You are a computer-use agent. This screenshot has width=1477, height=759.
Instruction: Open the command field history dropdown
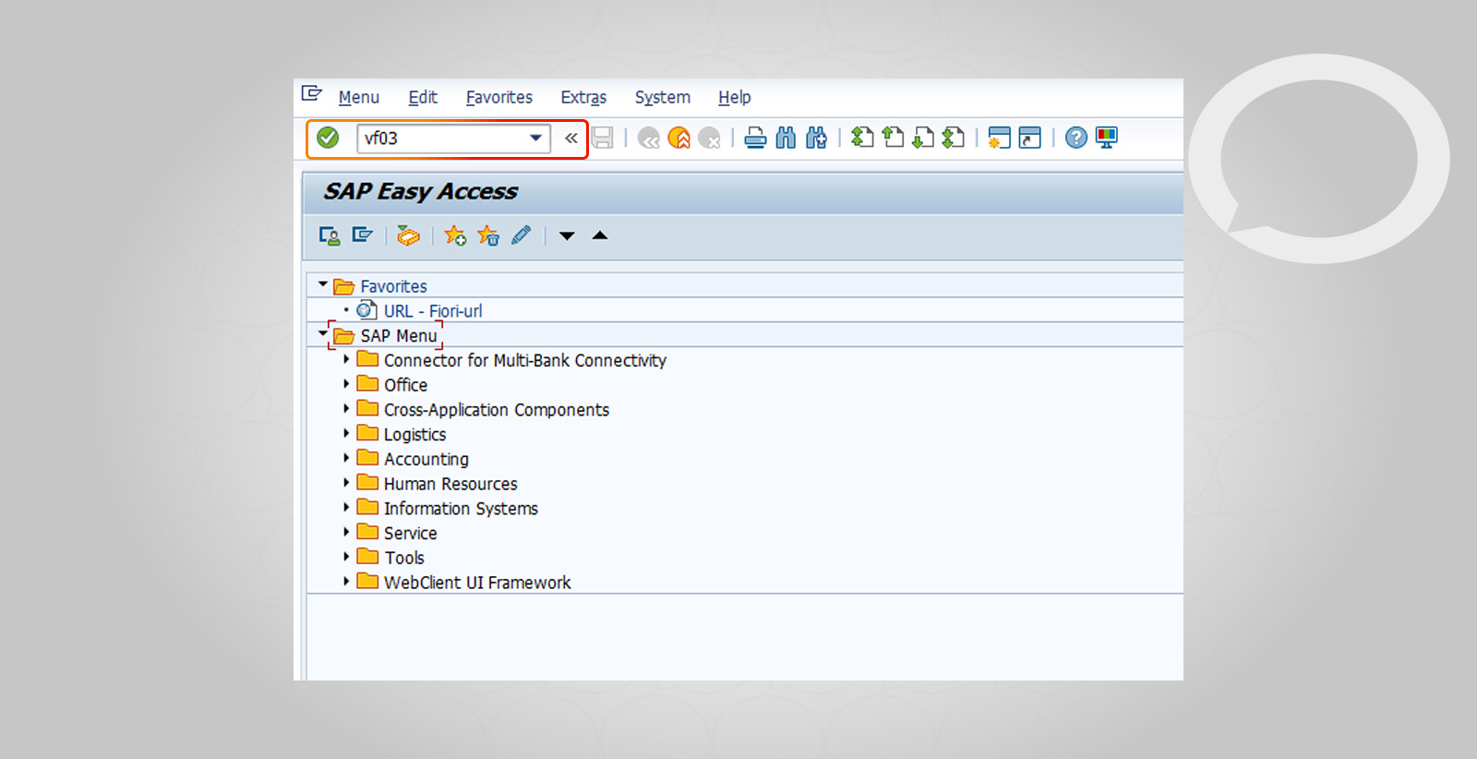coord(535,139)
